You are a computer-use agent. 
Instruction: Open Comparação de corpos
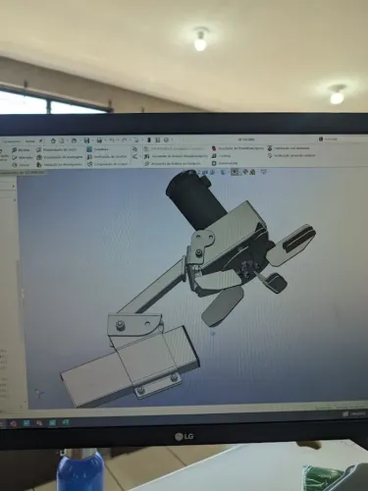(x=107, y=164)
